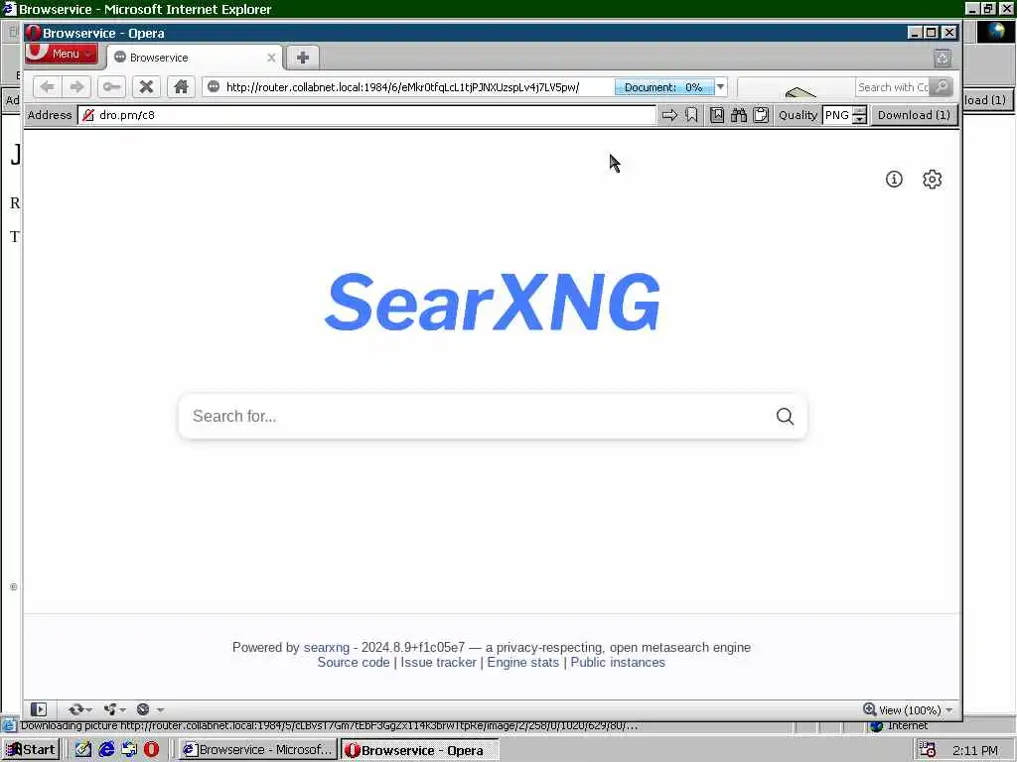The width and height of the screenshot is (1017, 762).
Task: Click the 2:11 PM taskbar clock
Action: (x=975, y=750)
